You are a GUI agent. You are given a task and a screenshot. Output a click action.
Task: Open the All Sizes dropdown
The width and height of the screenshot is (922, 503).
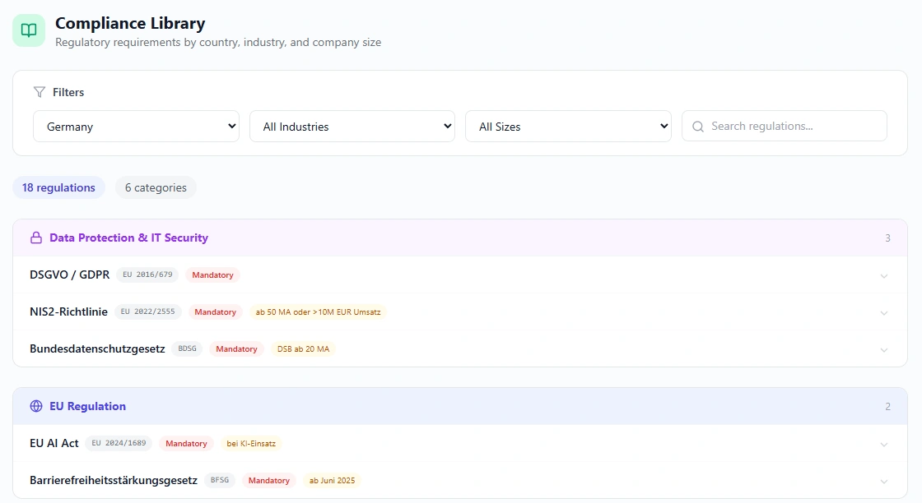(x=568, y=126)
